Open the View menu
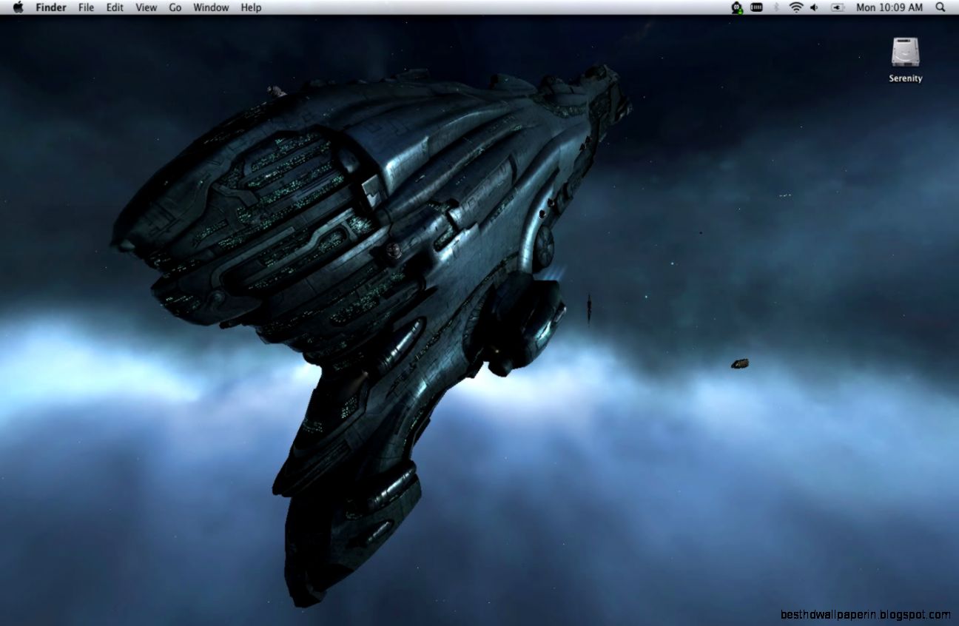Screen dimensions: 959x626 146,7
